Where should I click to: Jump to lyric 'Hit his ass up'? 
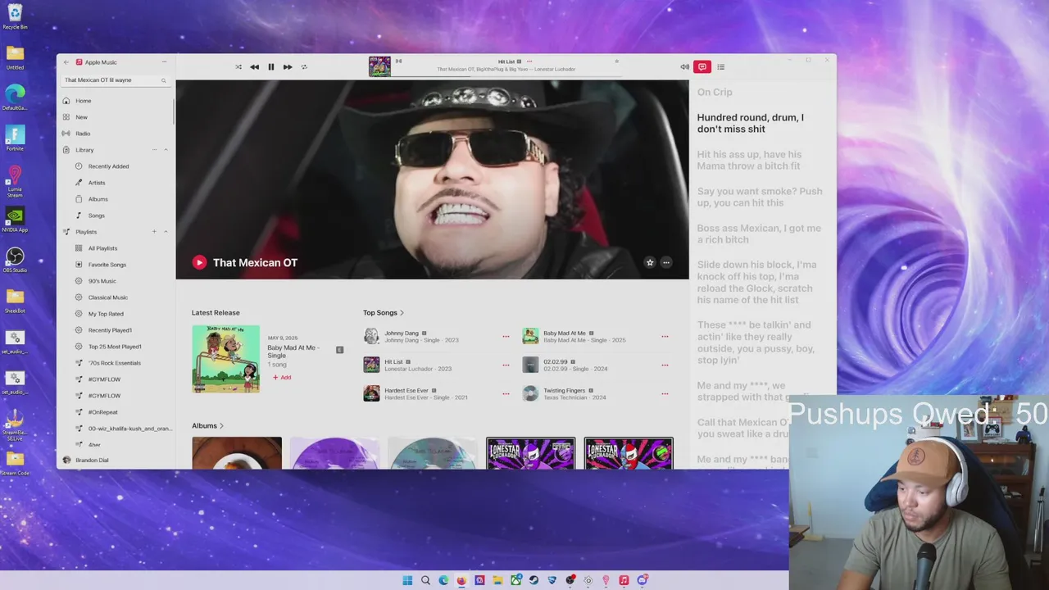749,160
